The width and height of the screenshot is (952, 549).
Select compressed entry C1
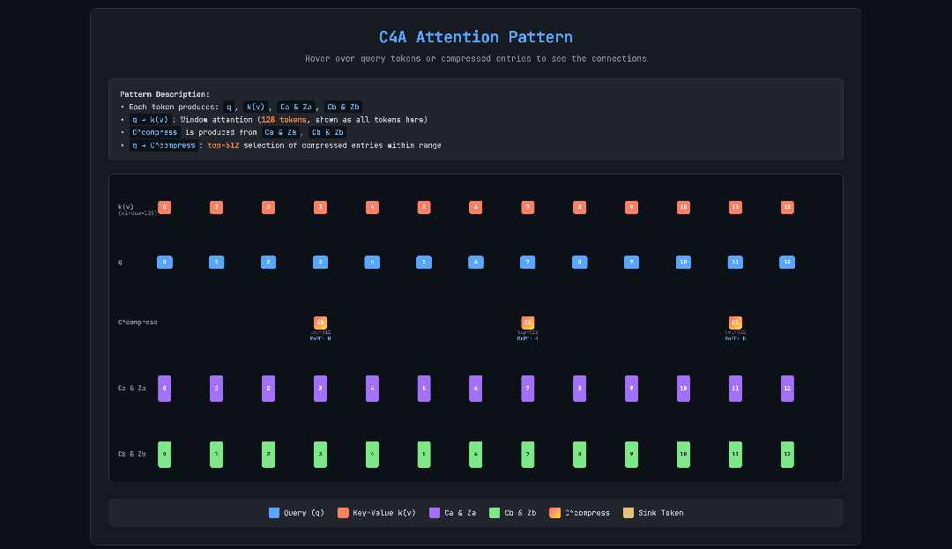pyautogui.click(x=528, y=323)
